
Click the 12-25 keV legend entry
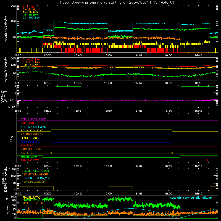30,12
